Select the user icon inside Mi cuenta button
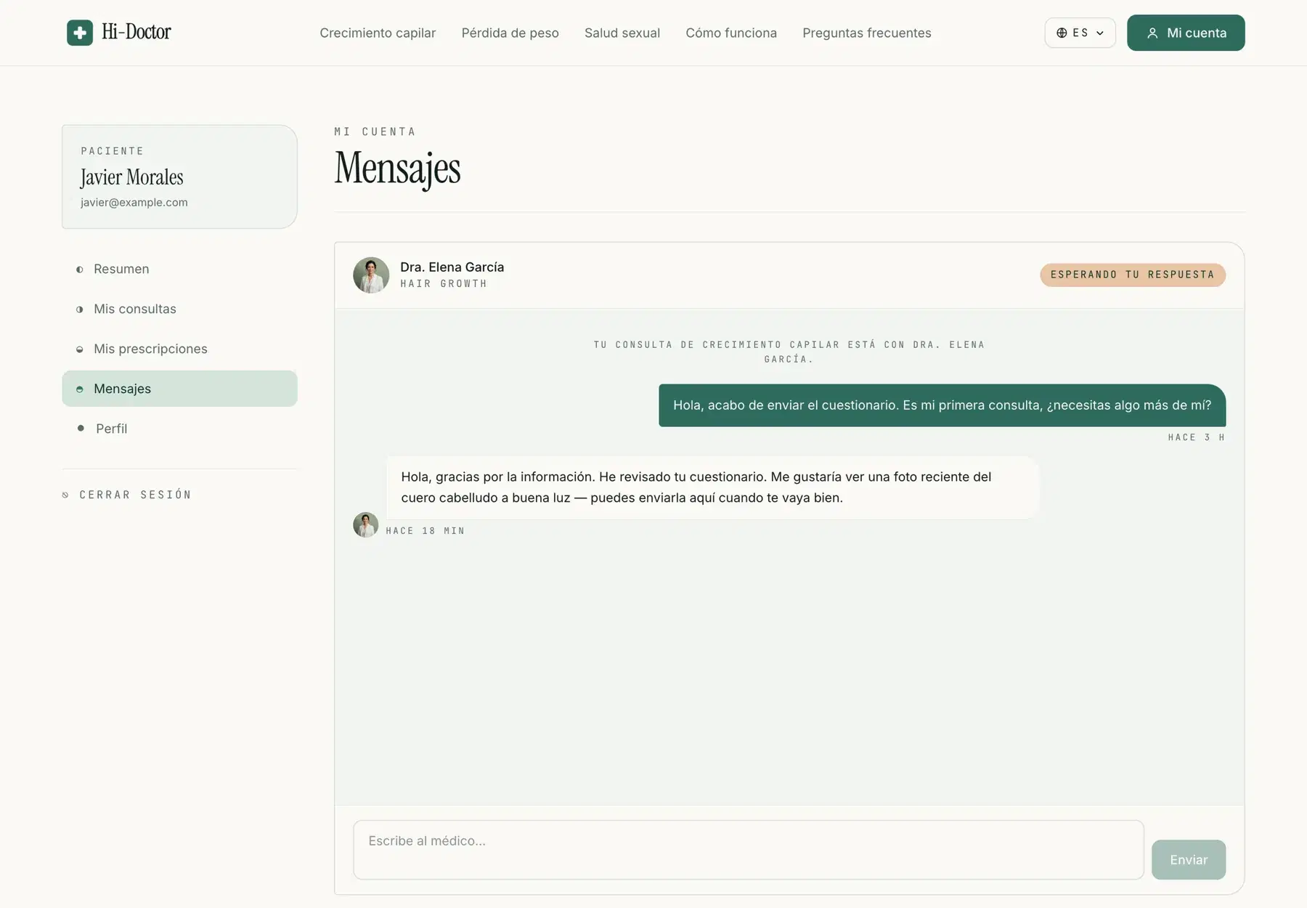 (1152, 33)
